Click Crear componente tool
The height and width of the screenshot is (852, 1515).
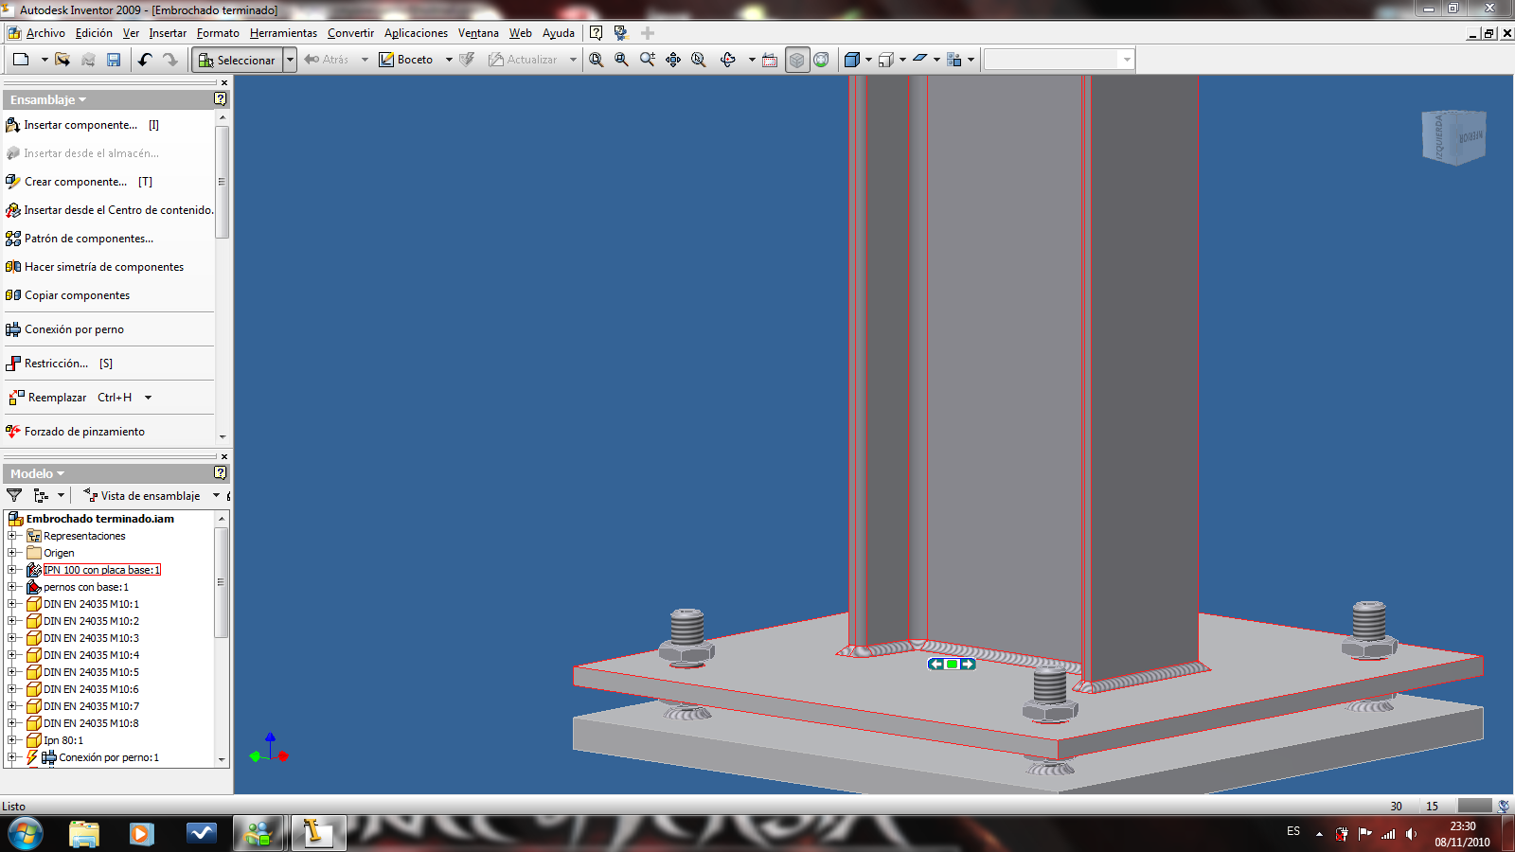pos(80,182)
